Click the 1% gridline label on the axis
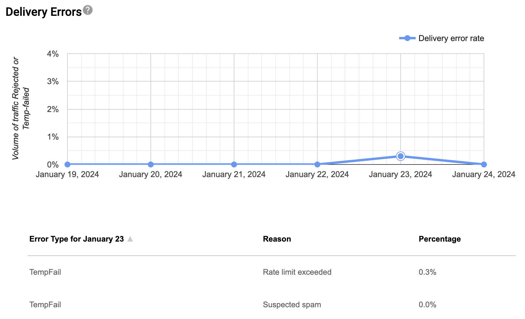Viewport: 525px width, 319px height. pos(53,137)
